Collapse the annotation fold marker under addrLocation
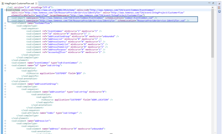This screenshot has height=134, width=222. click(5, 95)
